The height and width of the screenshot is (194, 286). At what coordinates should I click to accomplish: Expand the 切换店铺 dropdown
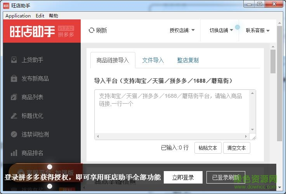click(221, 30)
